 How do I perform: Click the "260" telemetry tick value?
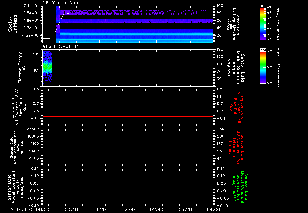[220, 129]
